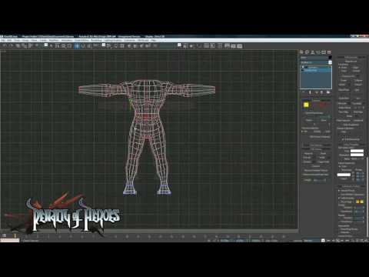The width and height of the screenshot is (369, 277).
Task: Select the None constraint radio button
Action: point(340,68)
